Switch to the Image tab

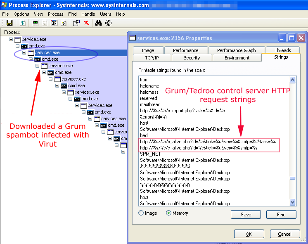click(x=148, y=50)
